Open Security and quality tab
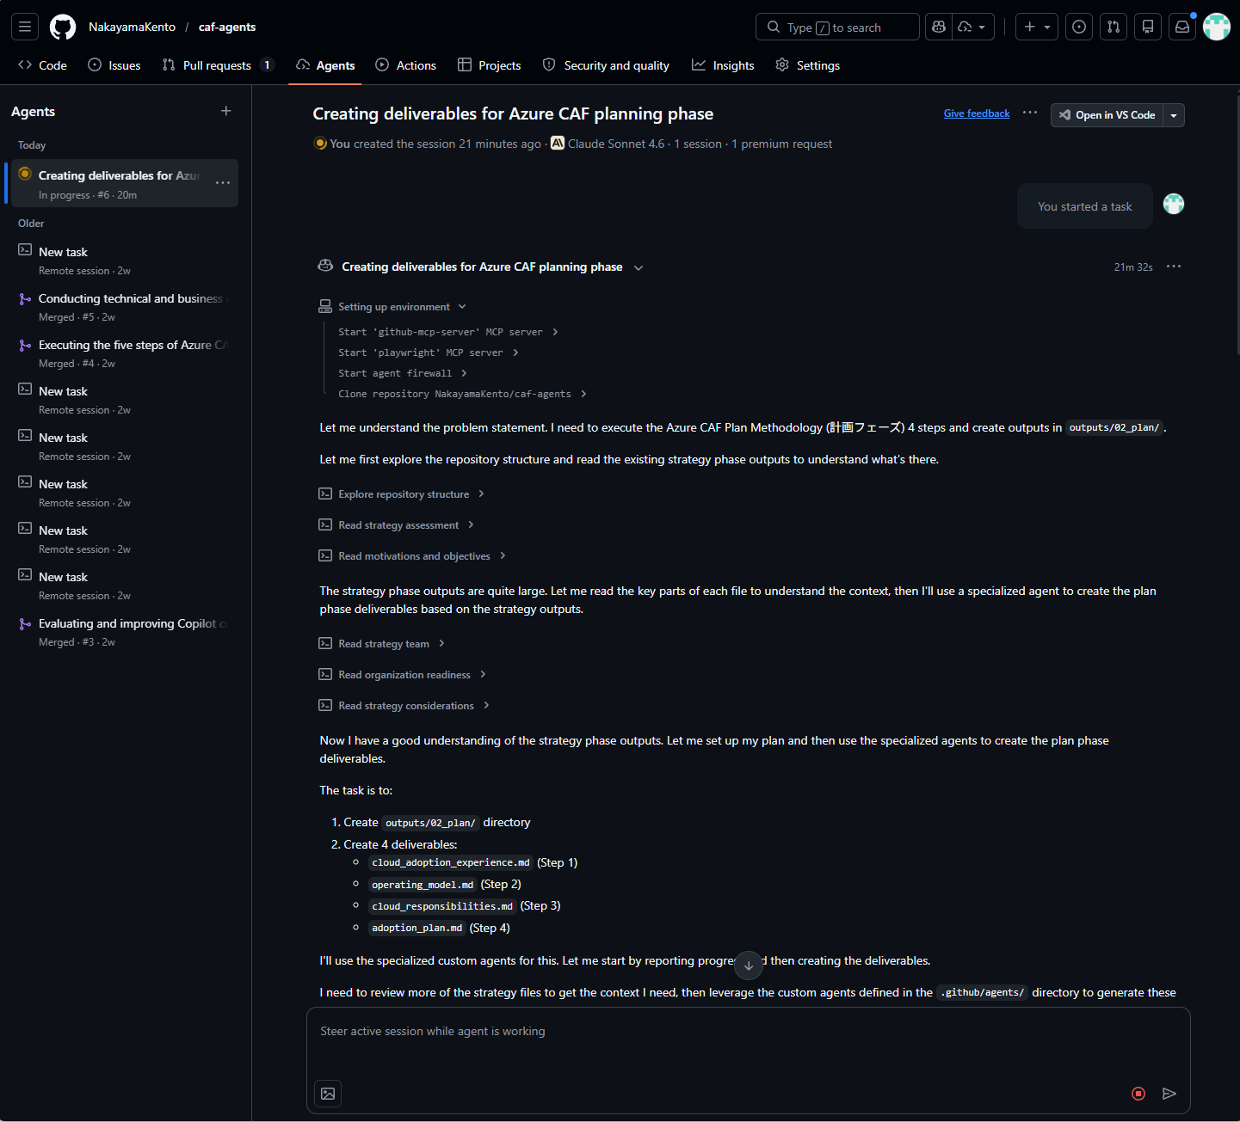The height and width of the screenshot is (1122, 1240). pos(606,65)
